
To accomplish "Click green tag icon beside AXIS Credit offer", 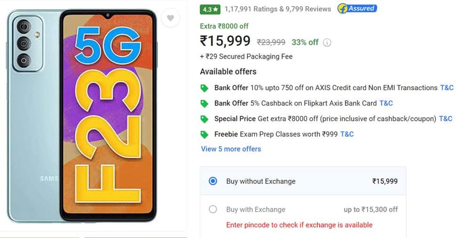I will [204, 88].
